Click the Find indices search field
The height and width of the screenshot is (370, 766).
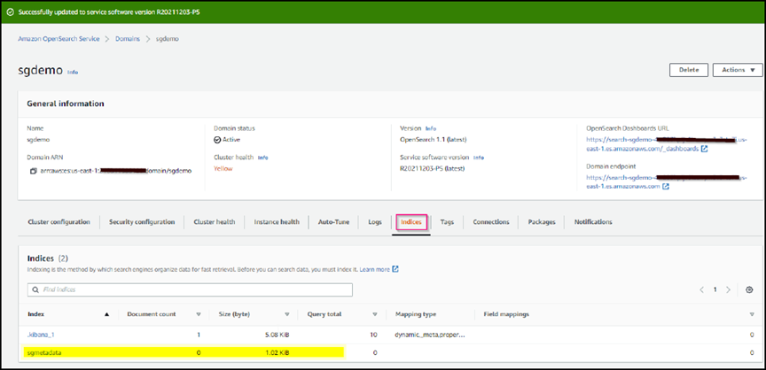pyautogui.click(x=191, y=289)
